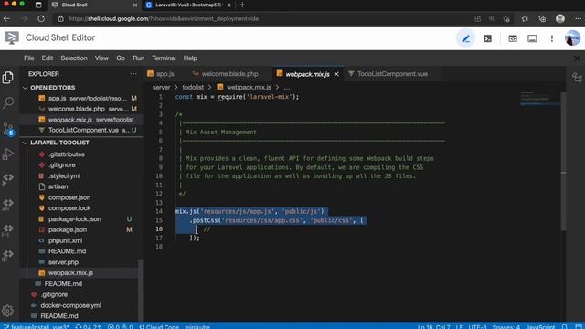This screenshot has height=329, width=585.
Task: Open the Search view in activity bar
Action: click(8, 102)
